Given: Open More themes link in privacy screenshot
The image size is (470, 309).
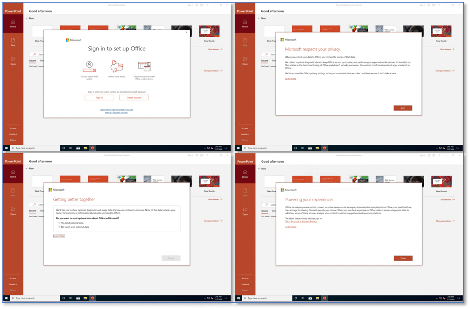Looking at the screenshot, I should 447,49.
